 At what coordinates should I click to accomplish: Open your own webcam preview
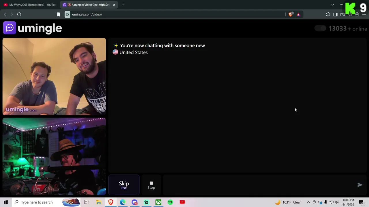coord(54,156)
